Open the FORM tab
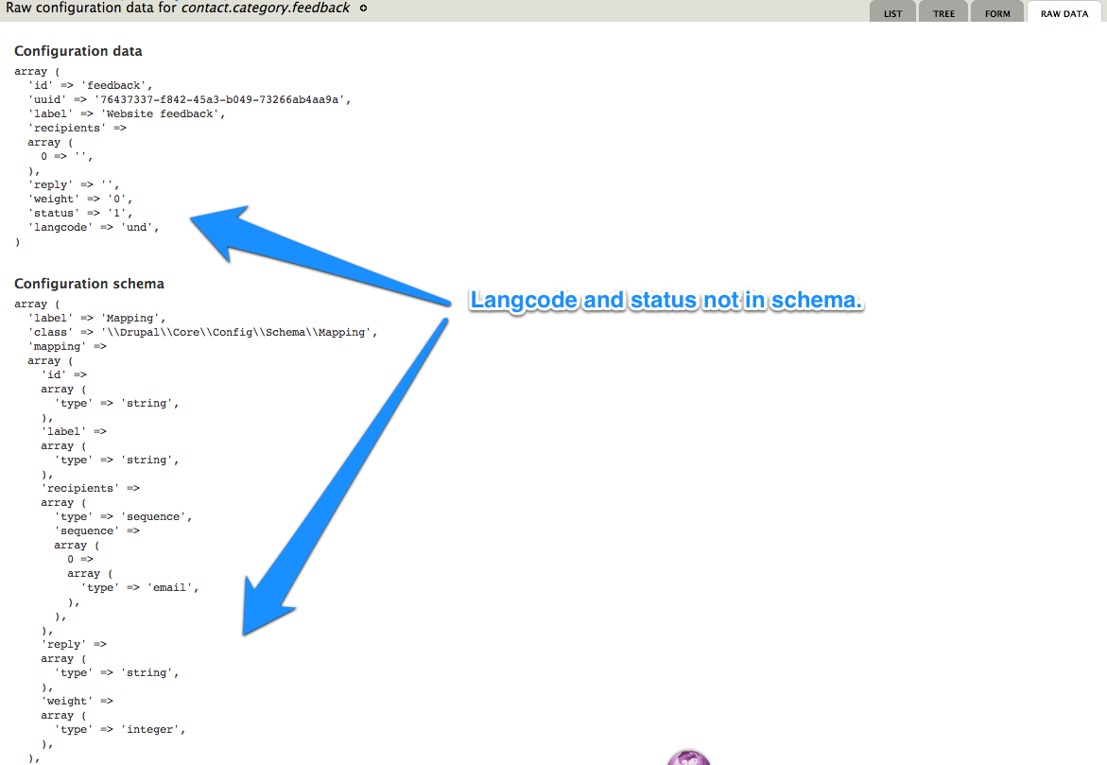 coord(996,12)
